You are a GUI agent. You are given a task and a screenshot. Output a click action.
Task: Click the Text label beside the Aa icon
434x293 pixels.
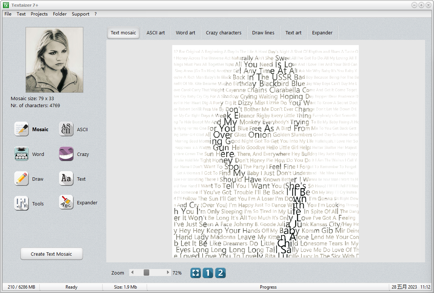tap(81, 179)
